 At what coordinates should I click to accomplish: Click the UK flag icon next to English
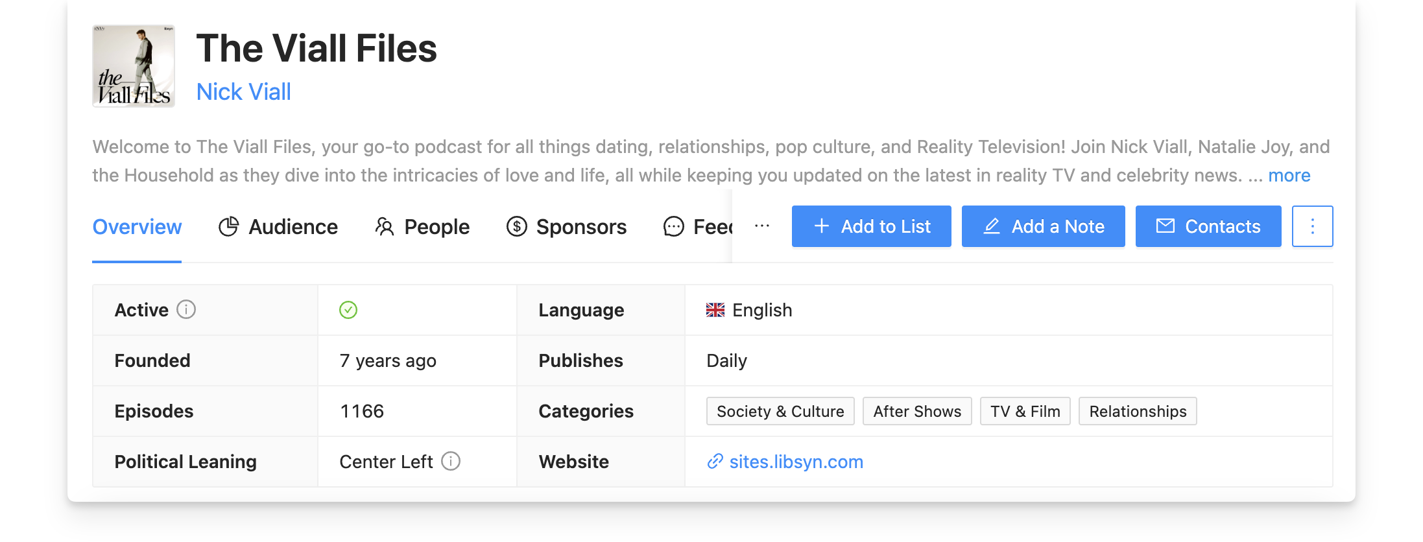pyautogui.click(x=715, y=310)
